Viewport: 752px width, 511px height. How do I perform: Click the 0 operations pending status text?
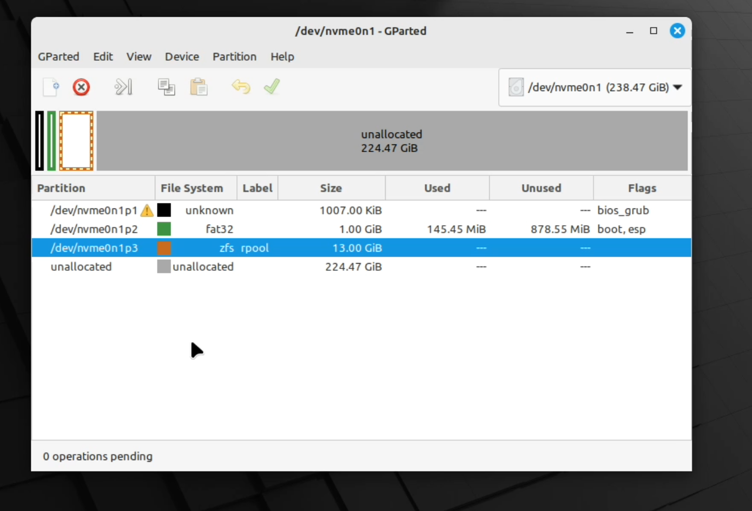point(97,456)
